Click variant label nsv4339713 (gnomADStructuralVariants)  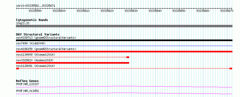(x=46, y=38)
